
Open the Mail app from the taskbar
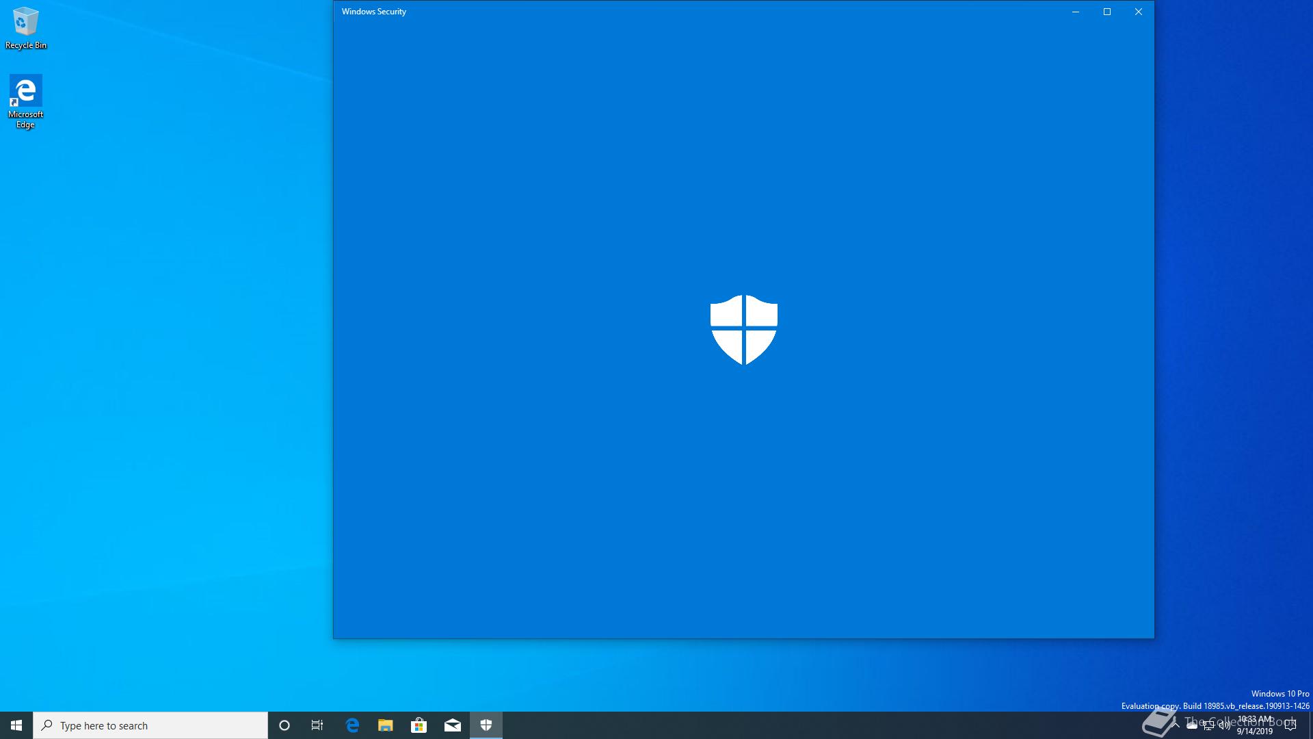click(x=453, y=725)
